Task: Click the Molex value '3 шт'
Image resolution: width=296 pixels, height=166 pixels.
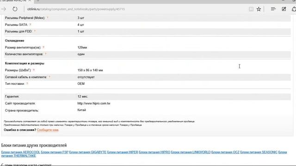Action: coord(80,18)
